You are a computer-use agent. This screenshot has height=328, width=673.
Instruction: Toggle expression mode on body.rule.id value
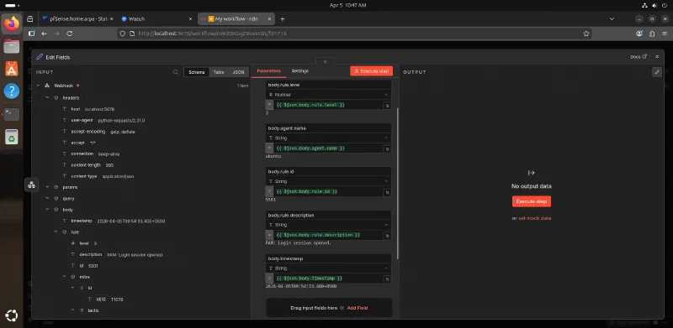click(269, 191)
